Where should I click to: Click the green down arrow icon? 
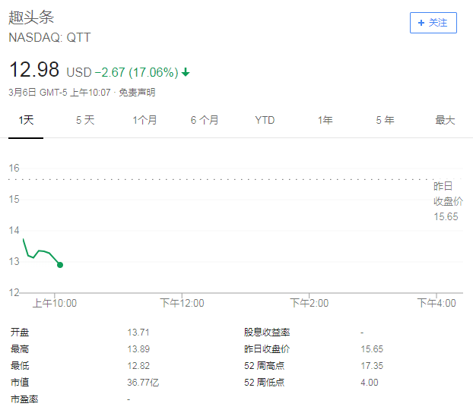click(186, 72)
